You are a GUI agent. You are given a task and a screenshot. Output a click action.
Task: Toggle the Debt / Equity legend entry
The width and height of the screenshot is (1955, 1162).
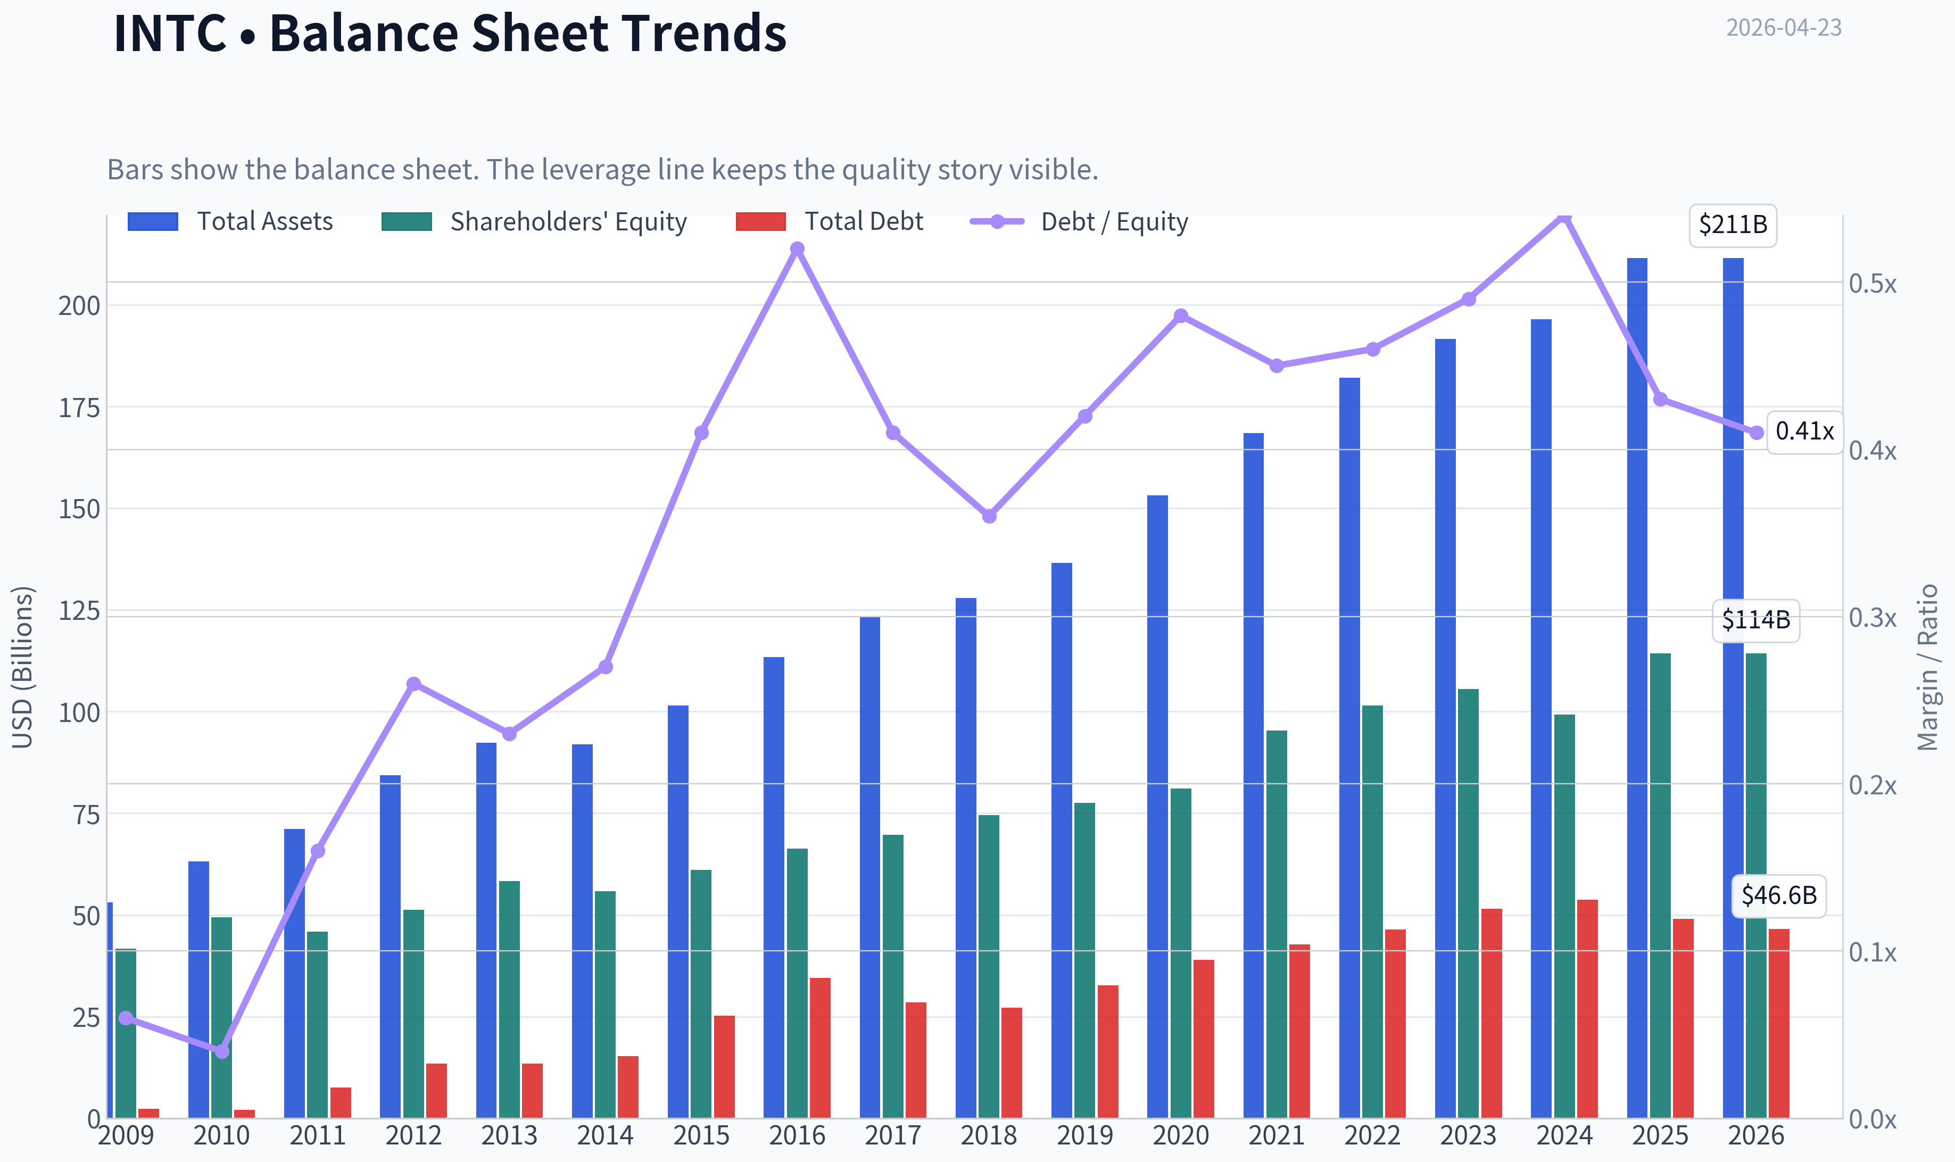point(1079,221)
